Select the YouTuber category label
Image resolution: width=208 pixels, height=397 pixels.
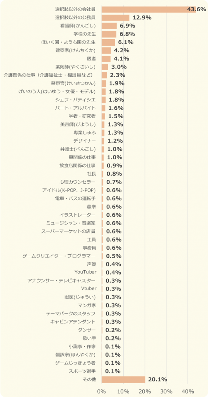click(85, 272)
